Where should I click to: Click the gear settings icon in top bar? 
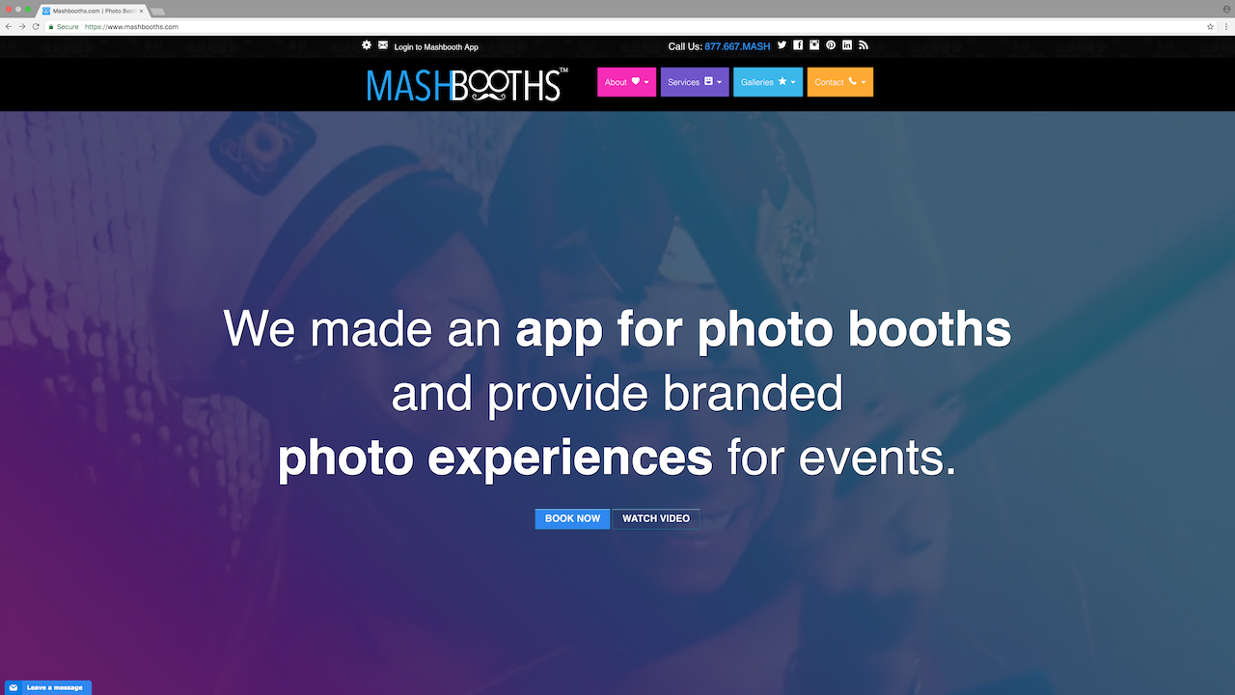point(367,45)
